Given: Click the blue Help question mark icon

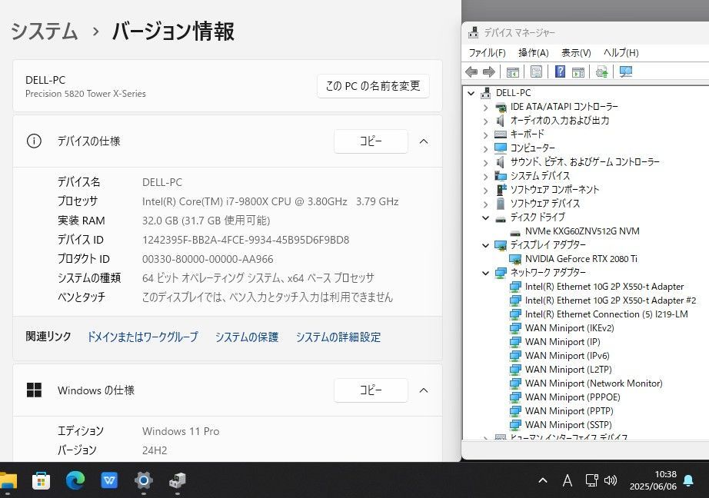Looking at the screenshot, I should tap(560, 71).
